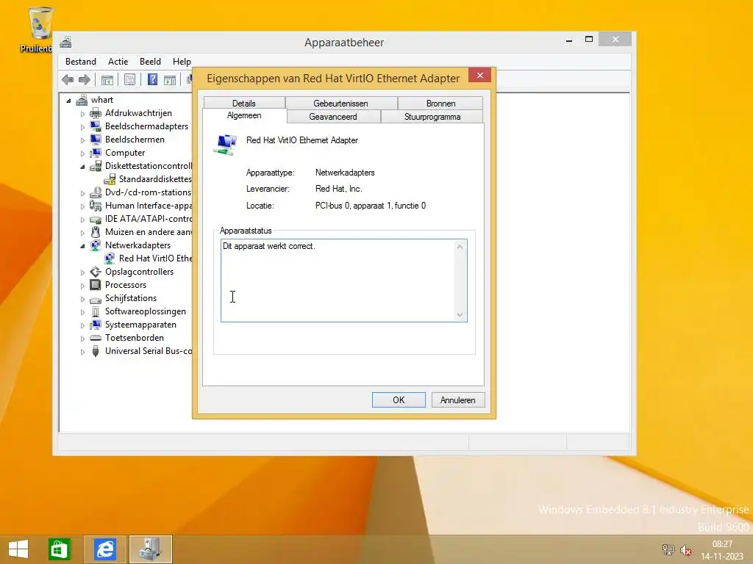Open the Help menu

(x=182, y=62)
